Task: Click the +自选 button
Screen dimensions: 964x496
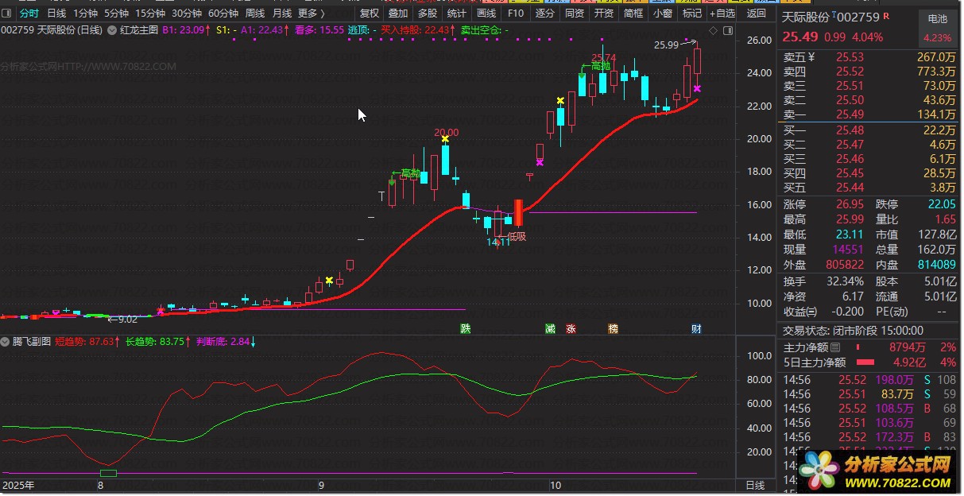Action: click(x=722, y=14)
